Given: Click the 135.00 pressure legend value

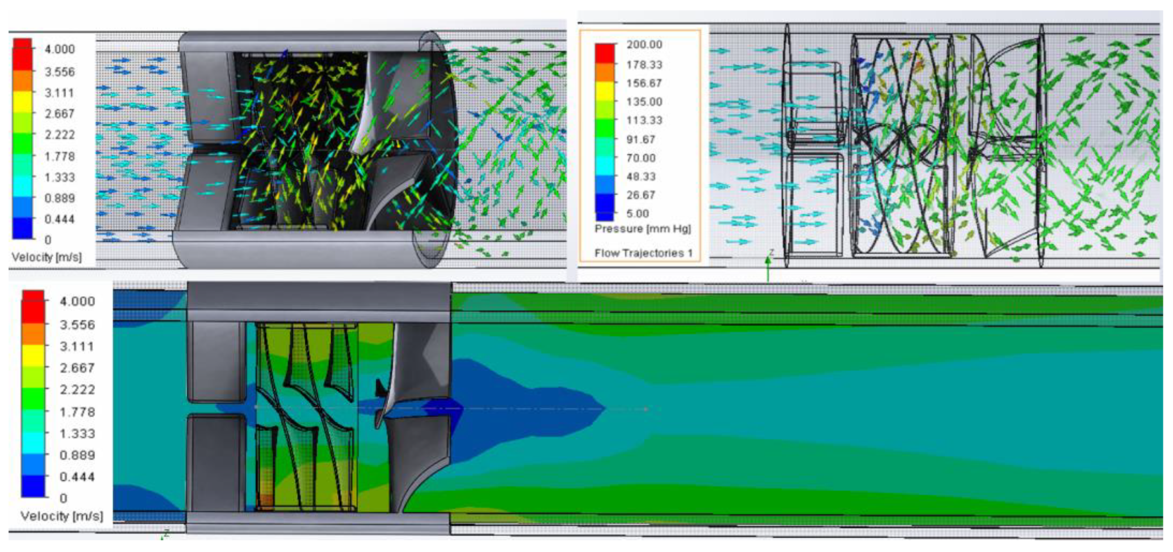Looking at the screenshot, I should point(644,102).
